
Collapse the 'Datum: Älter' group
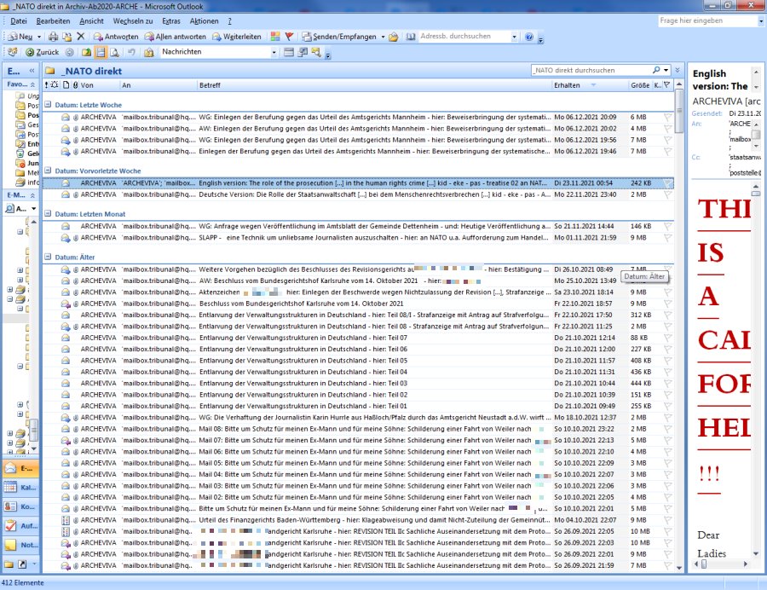(48, 257)
